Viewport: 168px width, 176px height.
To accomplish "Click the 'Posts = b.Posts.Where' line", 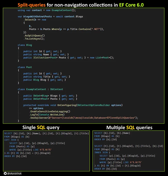I will [x=66, y=29].
